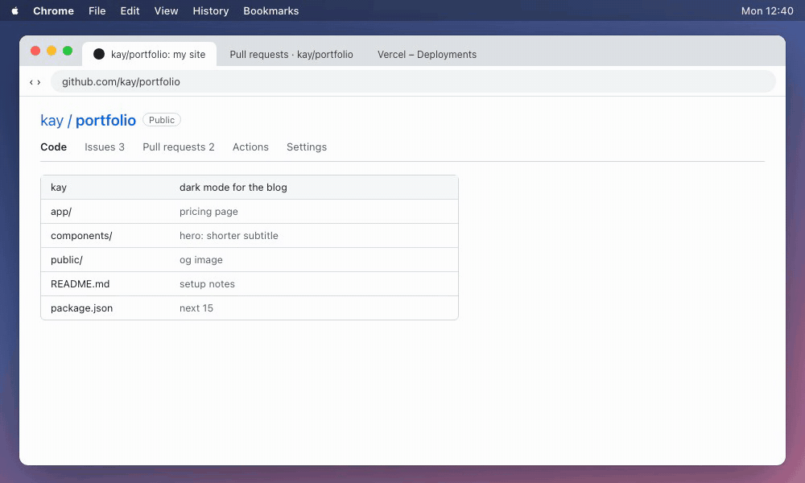The image size is (805, 483).
Task: Open the Bookmarks menu
Action: click(271, 10)
